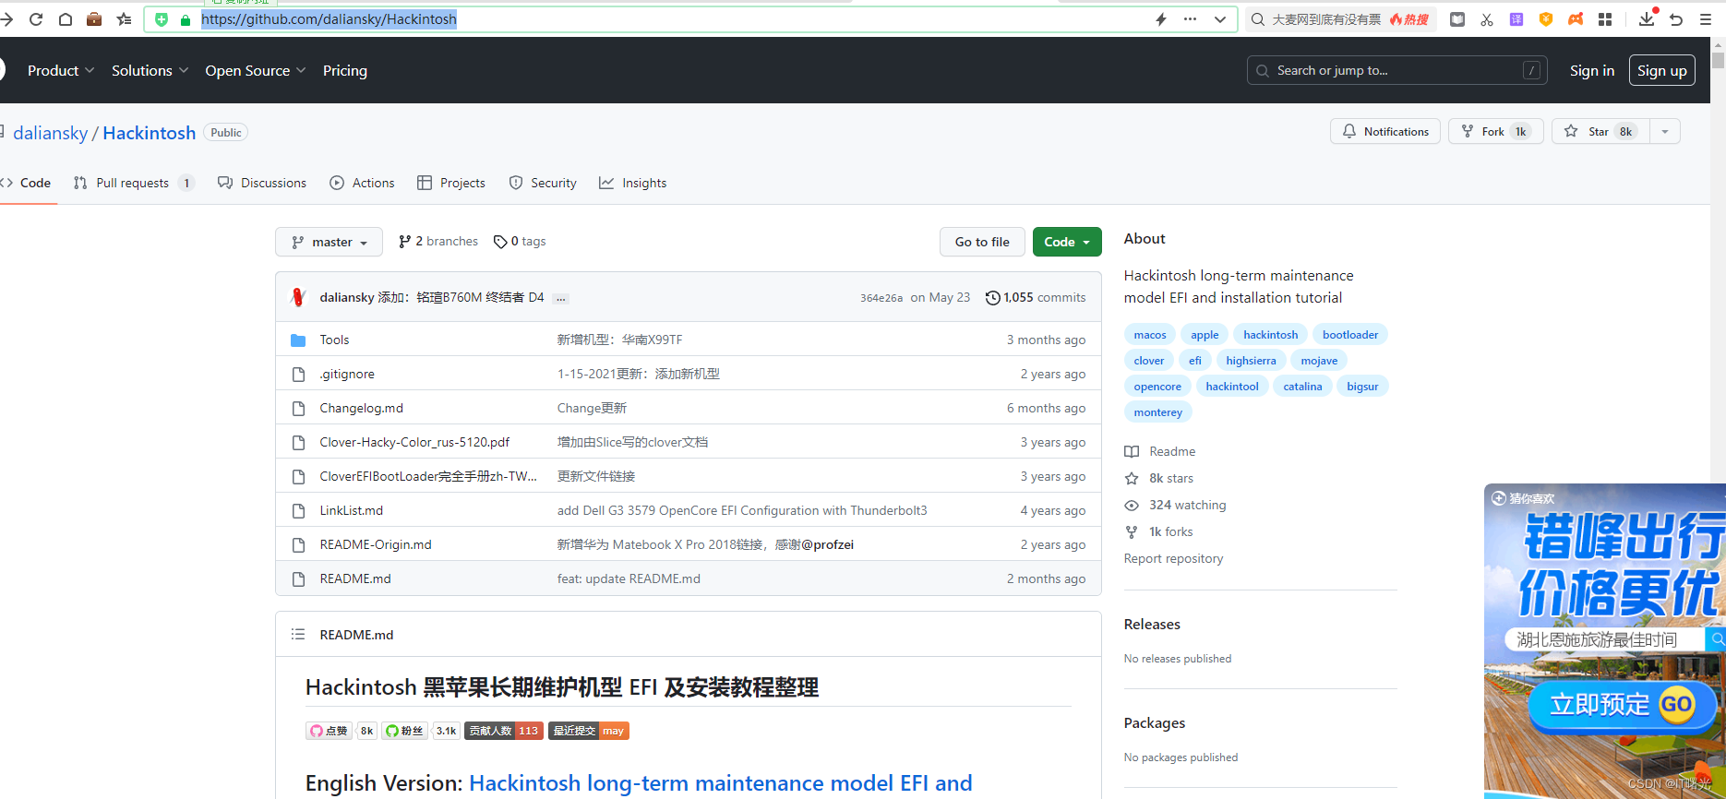Expand the Open Source menu
This screenshot has height=799, width=1726.
click(255, 70)
